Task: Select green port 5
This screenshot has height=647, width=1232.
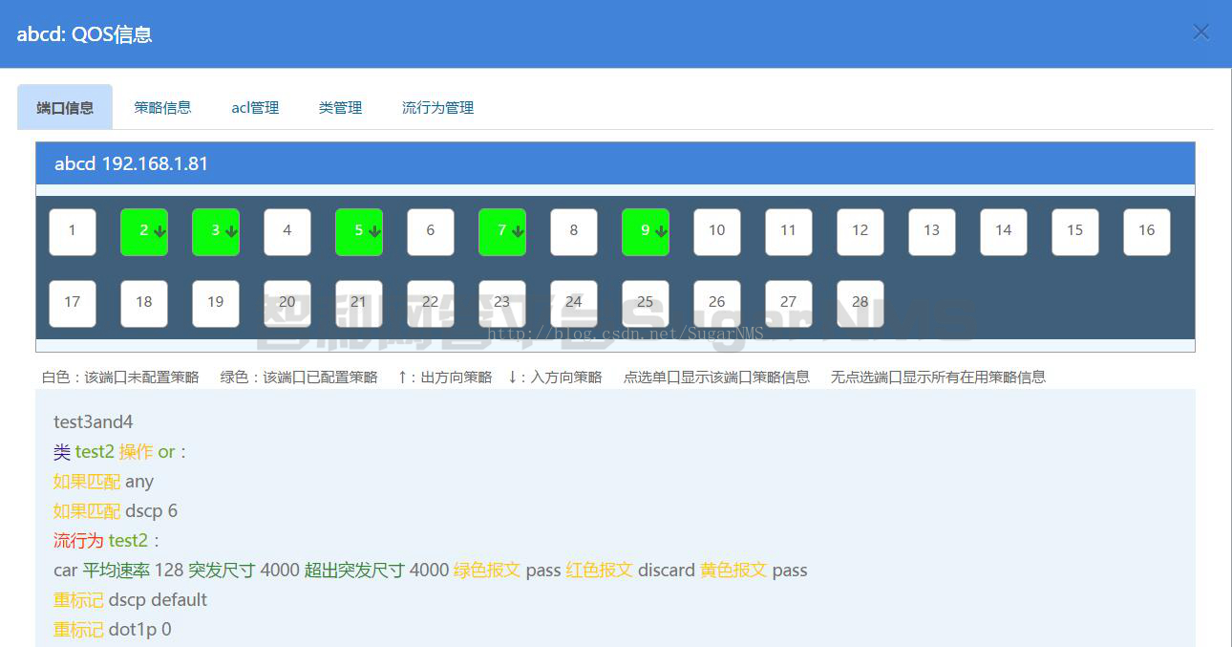Action: pos(359,232)
